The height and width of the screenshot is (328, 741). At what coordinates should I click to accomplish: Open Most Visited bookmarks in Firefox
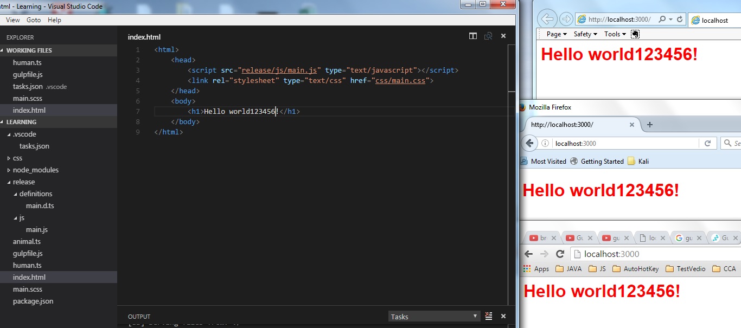[x=544, y=161]
